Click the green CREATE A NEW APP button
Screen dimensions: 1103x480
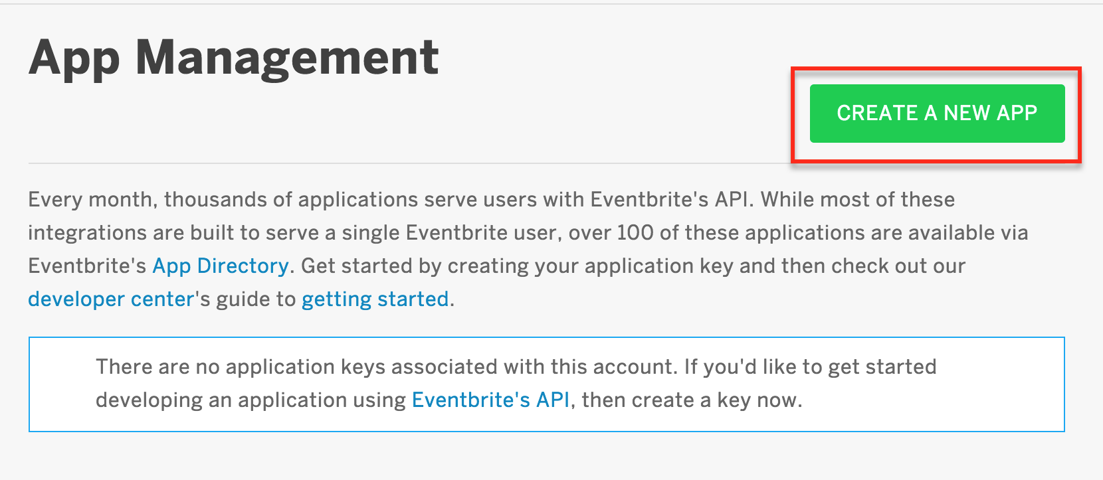(937, 114)
